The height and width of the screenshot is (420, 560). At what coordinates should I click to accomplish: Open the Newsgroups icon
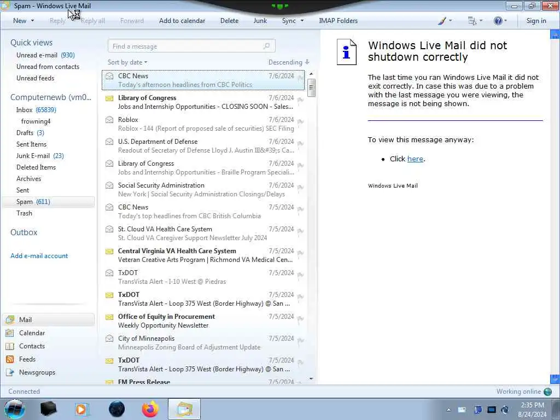click(10, 372)
